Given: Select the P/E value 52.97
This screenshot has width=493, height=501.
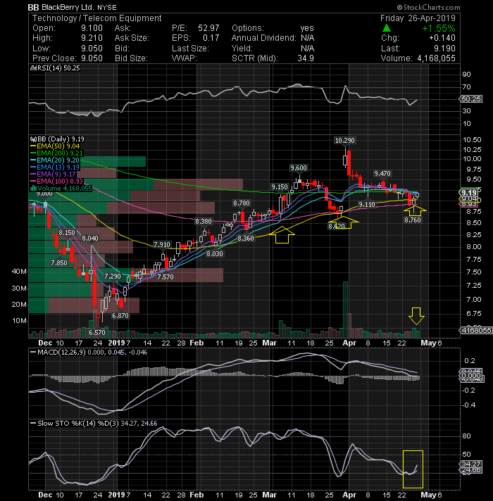Looking at the screenshot, I should [x=208, y=28].
